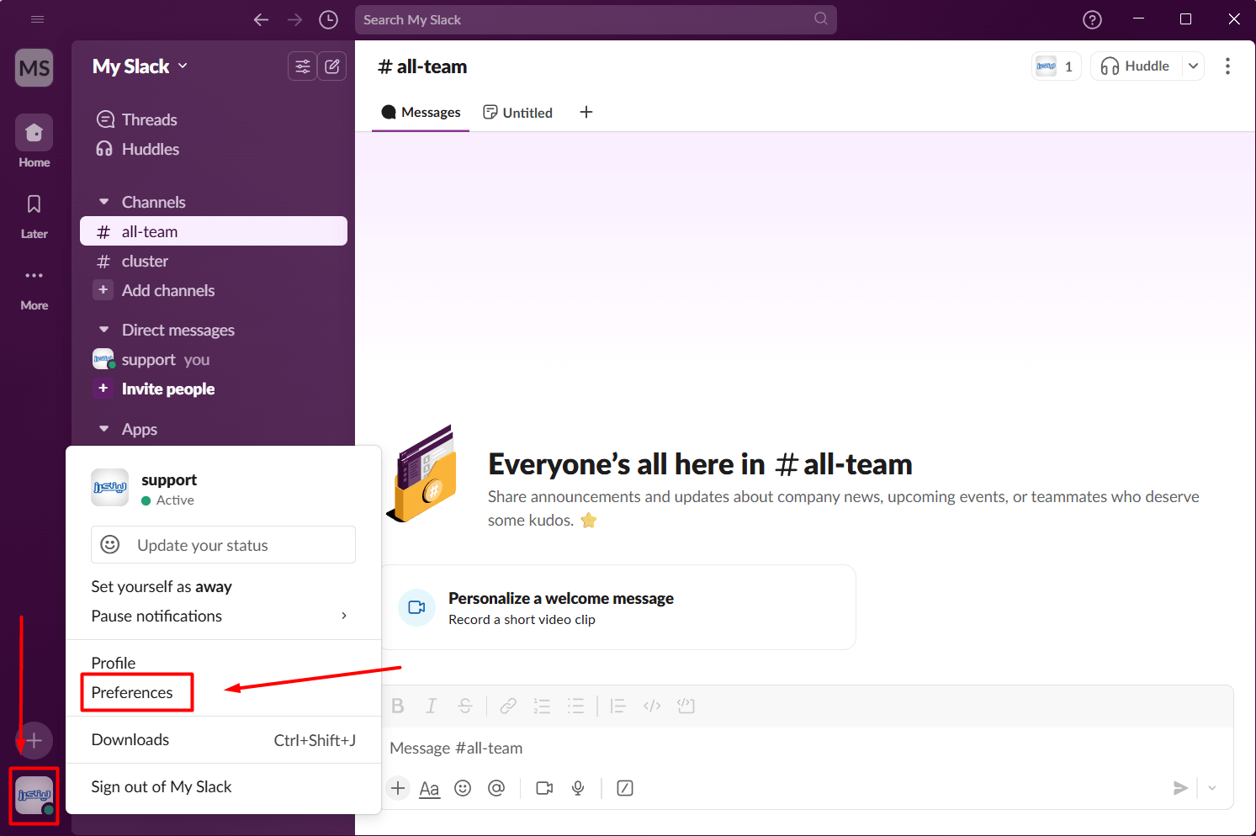
Task: Record a video clip with camera icon
Action: [x=544, y=788]
